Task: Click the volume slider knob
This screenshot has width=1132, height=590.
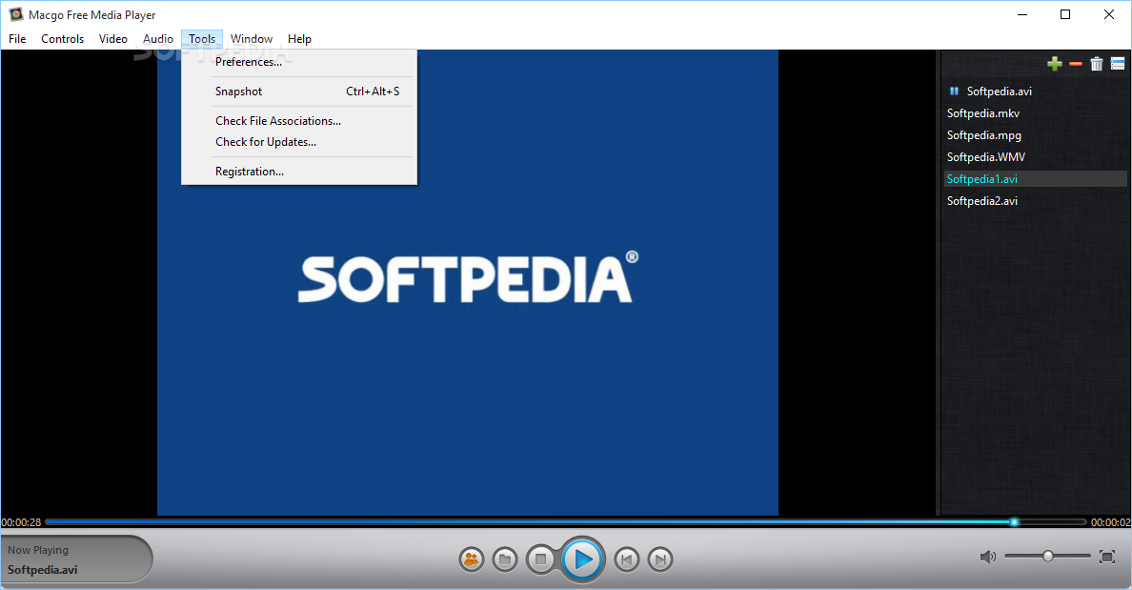Action: (1047, 556)
